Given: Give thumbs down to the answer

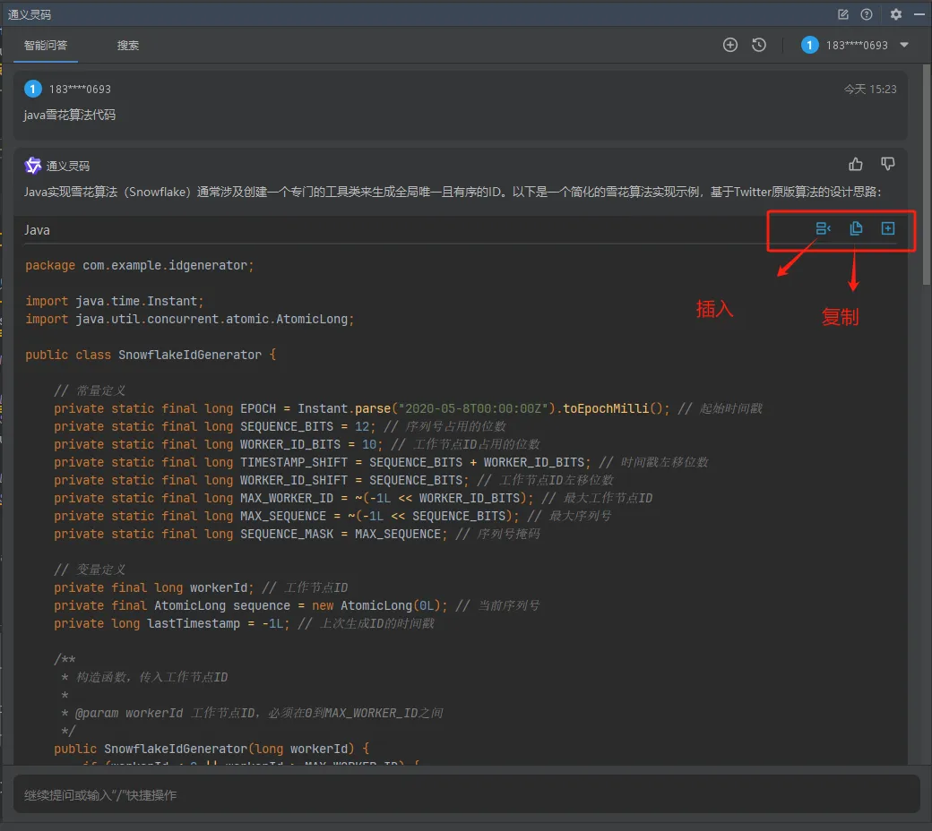Looking at the screenshot, I should pyautogui.click(x=887, y=165).
